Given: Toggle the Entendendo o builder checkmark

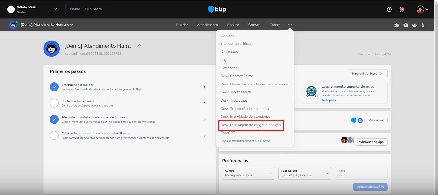Looking at the screenshot, I should coord(54,87).
